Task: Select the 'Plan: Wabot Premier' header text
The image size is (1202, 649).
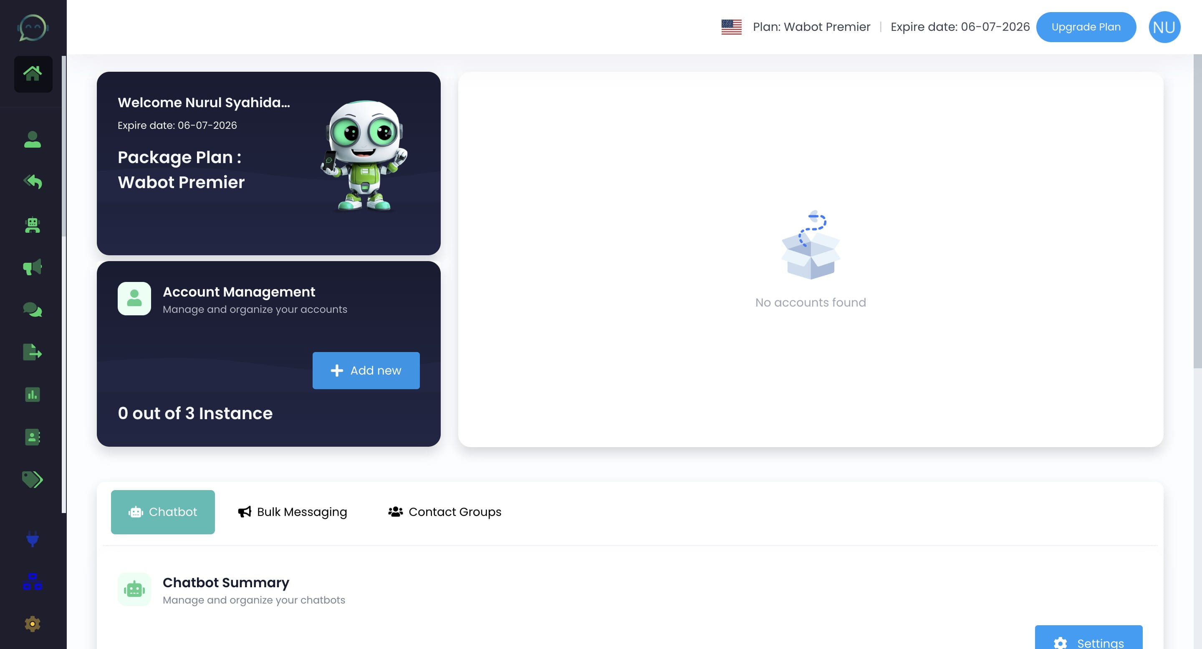Action: 811,27
